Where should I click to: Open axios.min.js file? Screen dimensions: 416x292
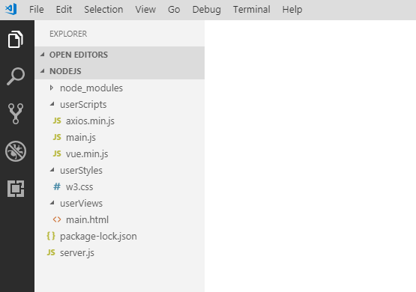point(90,121)
